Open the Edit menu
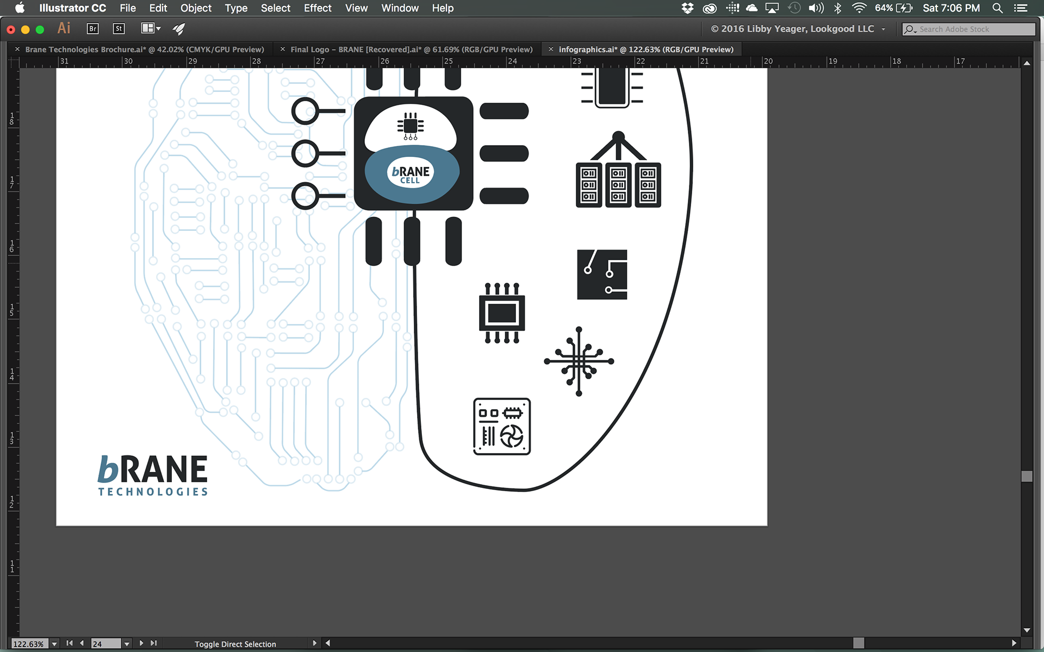Screen dimensions: 1044x652 pyautogui.click(x=158, y=8)
